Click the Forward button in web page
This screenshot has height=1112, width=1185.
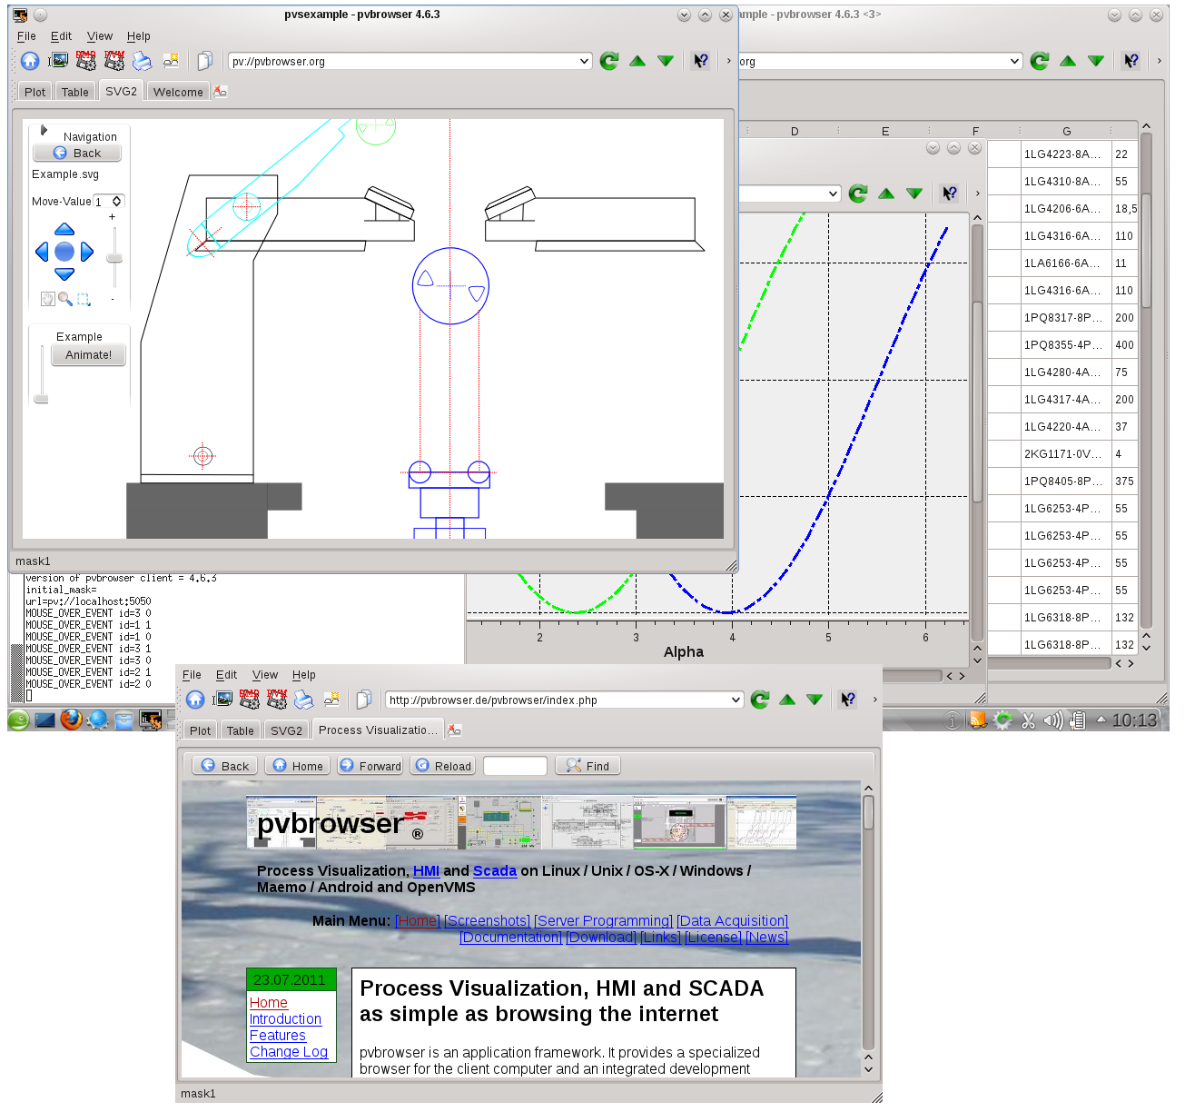coord(370,766)
